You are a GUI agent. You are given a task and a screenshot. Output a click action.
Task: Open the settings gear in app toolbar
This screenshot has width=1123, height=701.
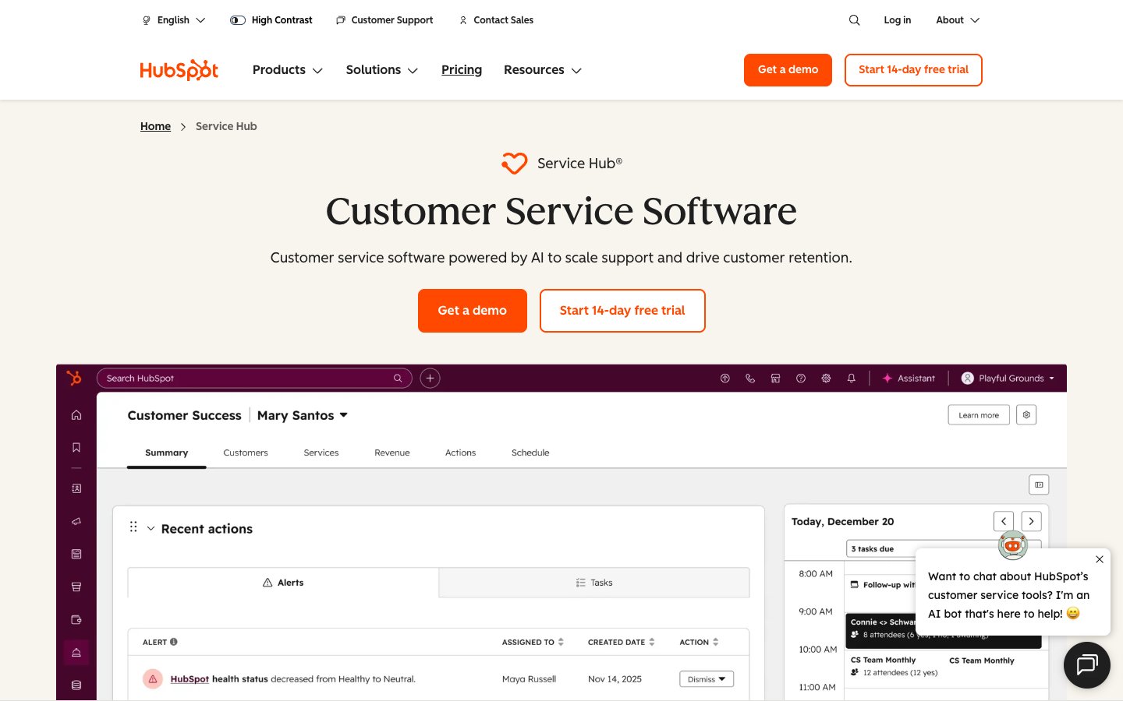click(826, 379)
